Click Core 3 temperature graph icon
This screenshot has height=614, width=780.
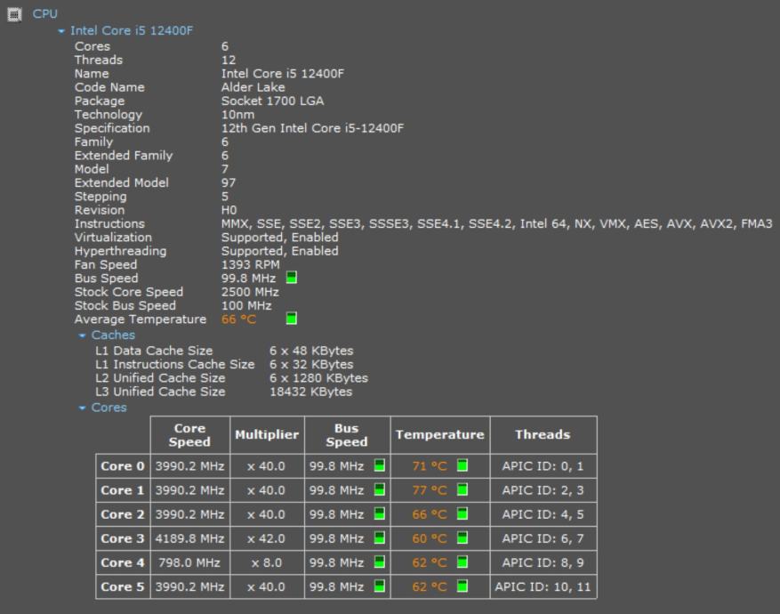click(x=462, y=537)
